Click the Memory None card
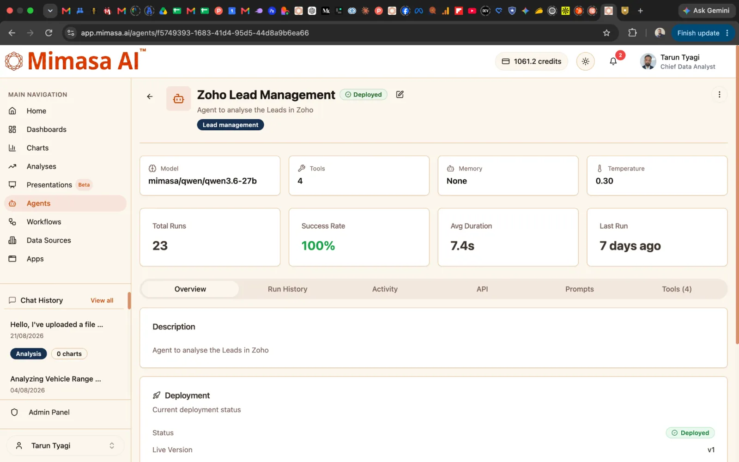 click(508, 176)
